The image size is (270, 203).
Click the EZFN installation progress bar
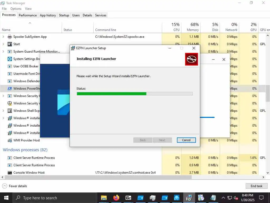coord(134,94)
